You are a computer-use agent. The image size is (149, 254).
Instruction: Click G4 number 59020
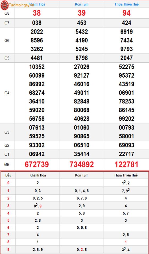37,110
